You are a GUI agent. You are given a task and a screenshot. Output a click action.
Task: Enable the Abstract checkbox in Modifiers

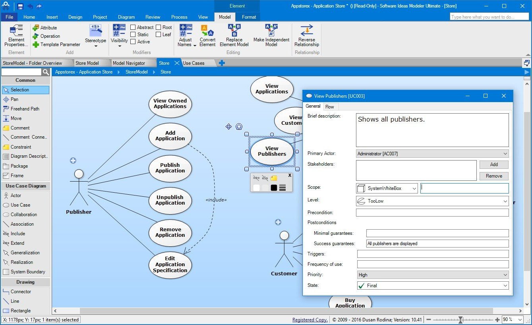pyautogui.click(x=133, y=27)
